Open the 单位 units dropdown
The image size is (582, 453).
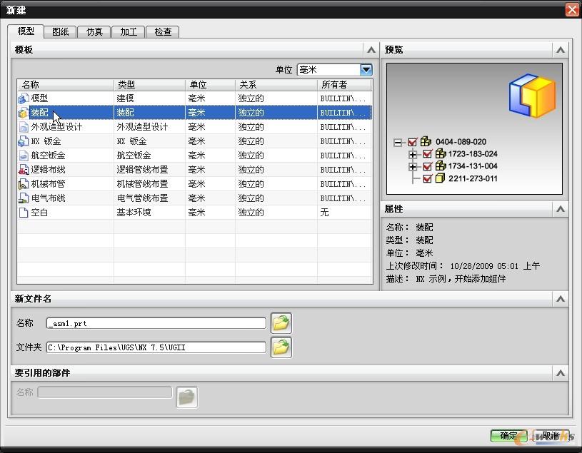pyautogui.click(x=366, y=70)
